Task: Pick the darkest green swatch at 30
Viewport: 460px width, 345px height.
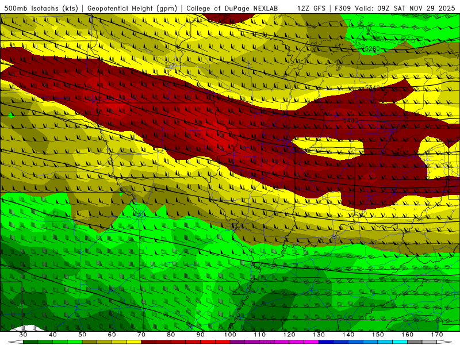Action: coord(30,342)
